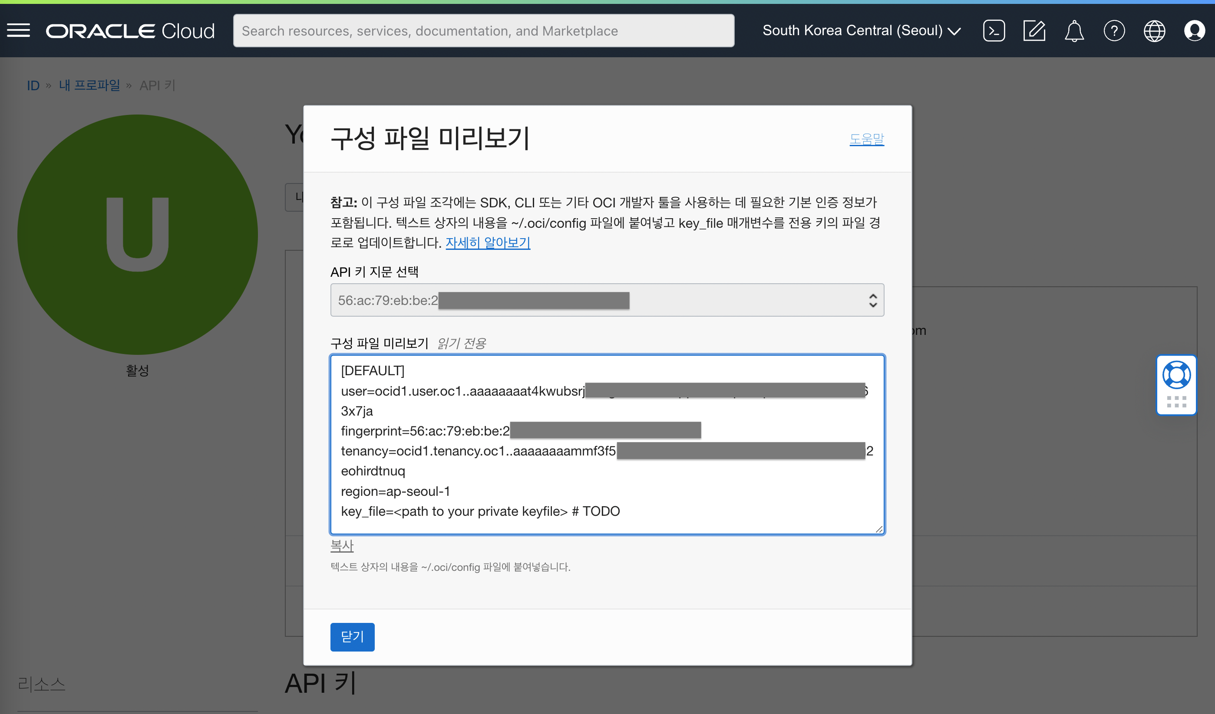Click the paste-into-config hint text
Image resolution: width=1215 pixels, height=714 pixels.
(450, 567)
